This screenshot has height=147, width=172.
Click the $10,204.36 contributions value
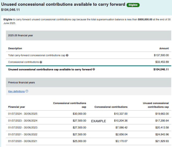[x=121, y=121]
